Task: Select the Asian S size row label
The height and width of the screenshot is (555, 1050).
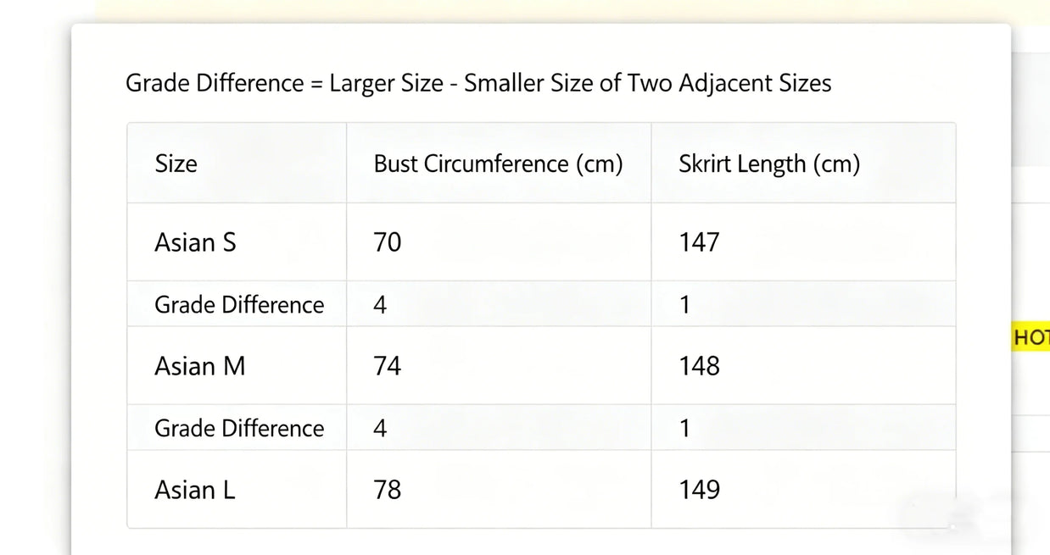Action: [x=195, y=242]
